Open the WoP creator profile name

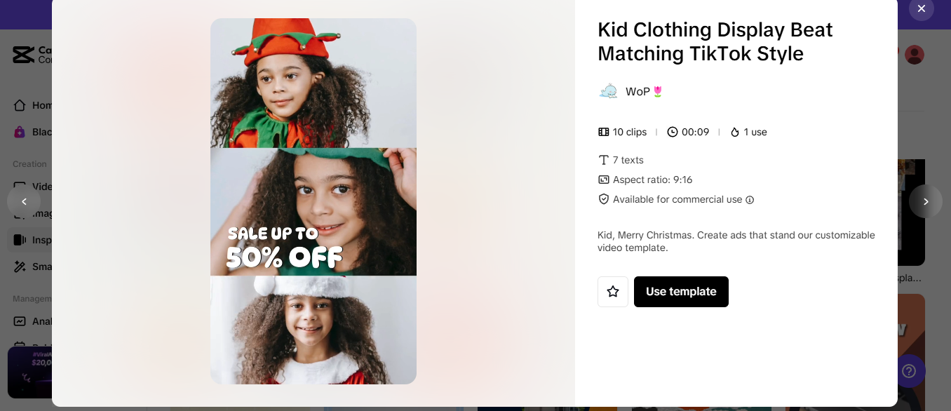pyautogui.click(x=638, y=91)
